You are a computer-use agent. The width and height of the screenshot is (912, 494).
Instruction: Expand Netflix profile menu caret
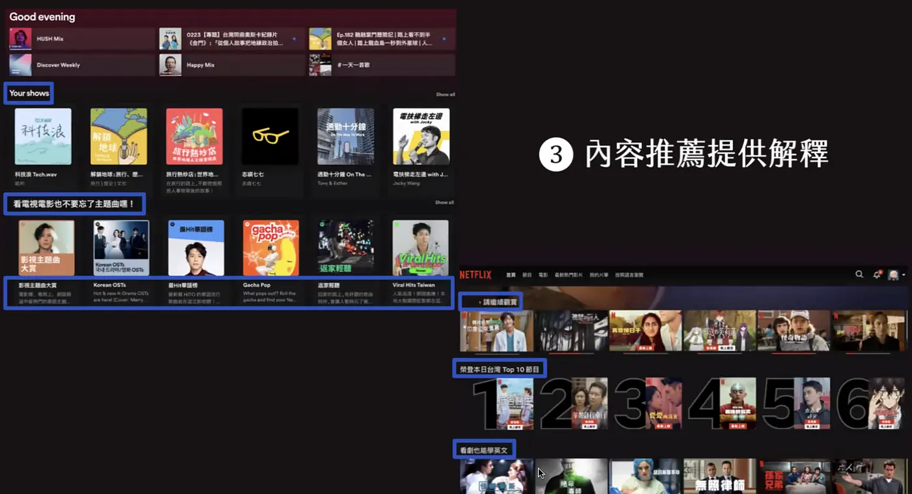point(904,275)
